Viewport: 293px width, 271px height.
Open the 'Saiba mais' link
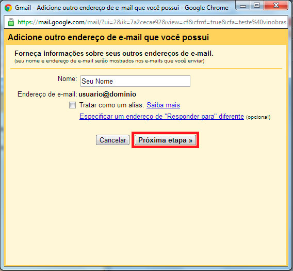point(163,105)
